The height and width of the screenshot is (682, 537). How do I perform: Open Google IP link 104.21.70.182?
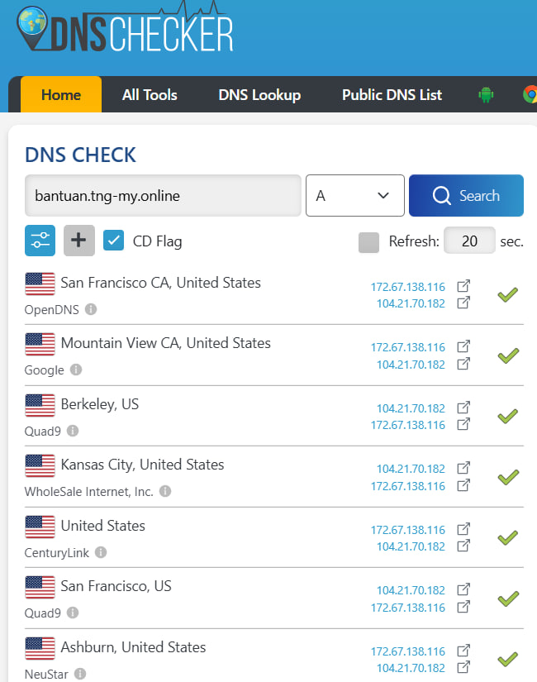tap(411, 364)
